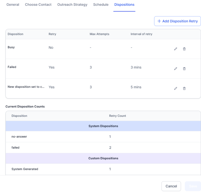Delete the New disposition retry row
Screen dimensions: 201x193
coord(184,88)
